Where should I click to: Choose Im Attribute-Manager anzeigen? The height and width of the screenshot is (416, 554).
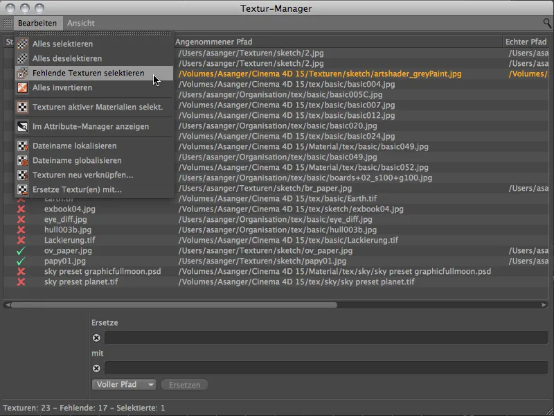94,127
